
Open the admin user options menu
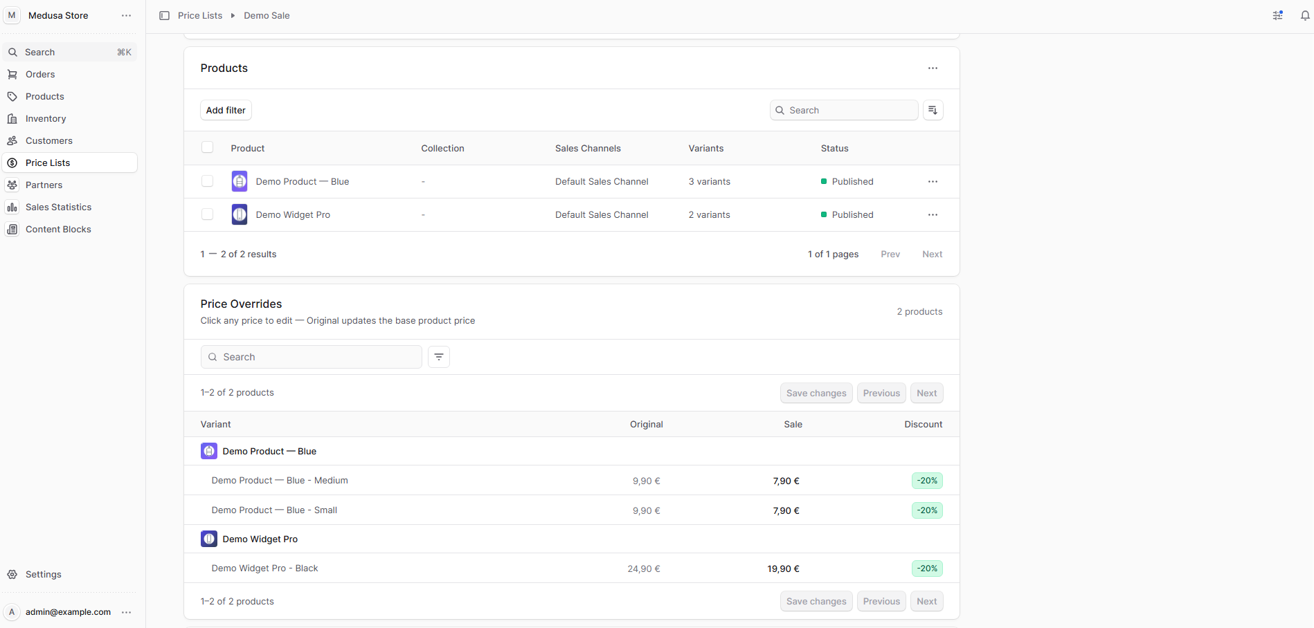[126, 612]
